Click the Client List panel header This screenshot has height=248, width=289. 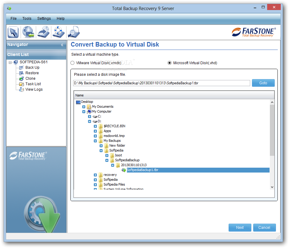coord(36,55)
